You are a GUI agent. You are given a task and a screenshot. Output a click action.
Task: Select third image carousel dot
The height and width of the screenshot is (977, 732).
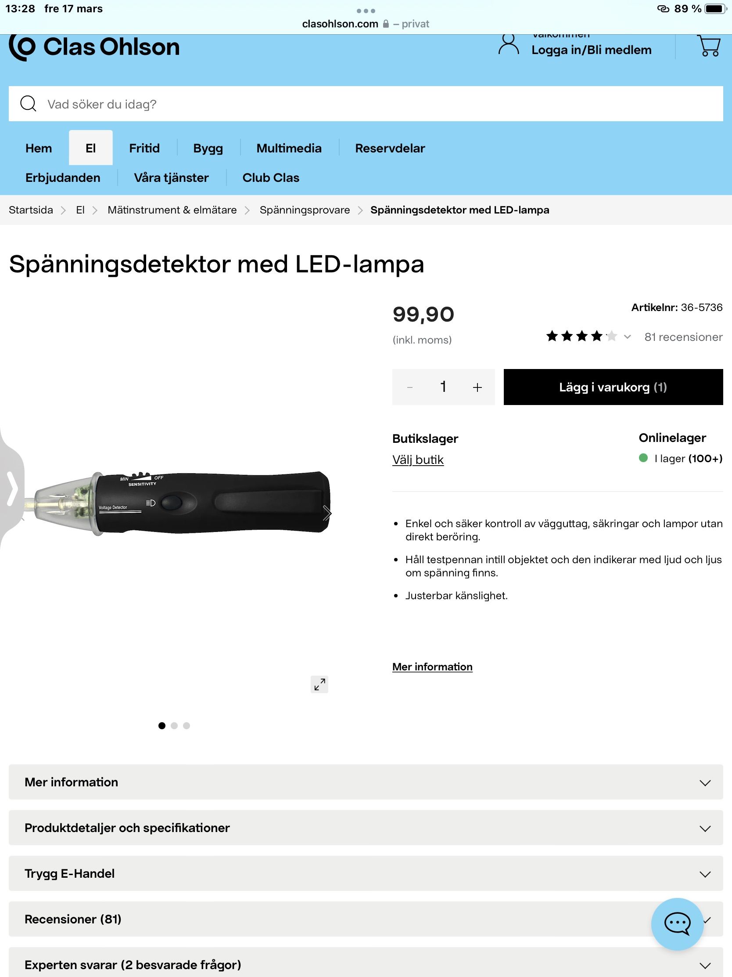187,726
